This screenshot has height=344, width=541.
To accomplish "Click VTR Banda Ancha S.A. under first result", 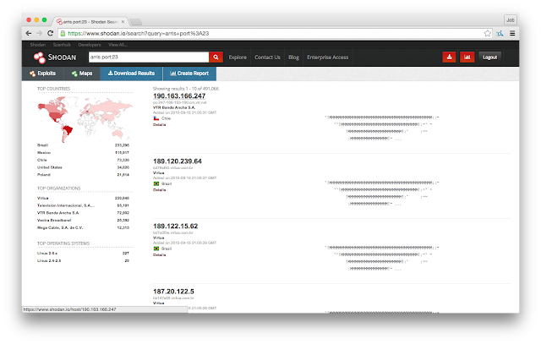I will click(x=174, y=107).
